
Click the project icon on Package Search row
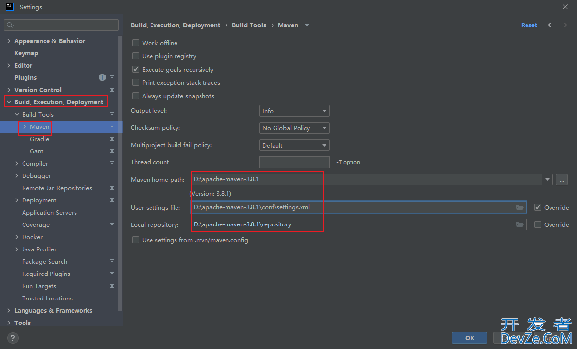coord(112,261)
